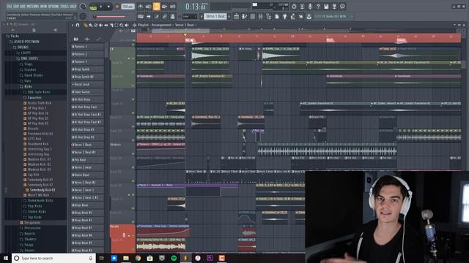Click the microphone one-click recording icon
This screenshot has height=263, width=469.
coord(310,7)
